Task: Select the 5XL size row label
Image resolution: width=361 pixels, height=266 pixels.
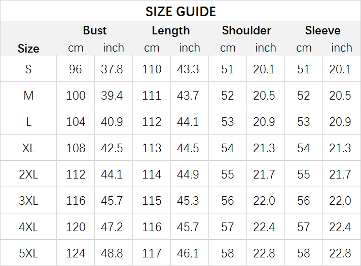Action: pos(28,253)
